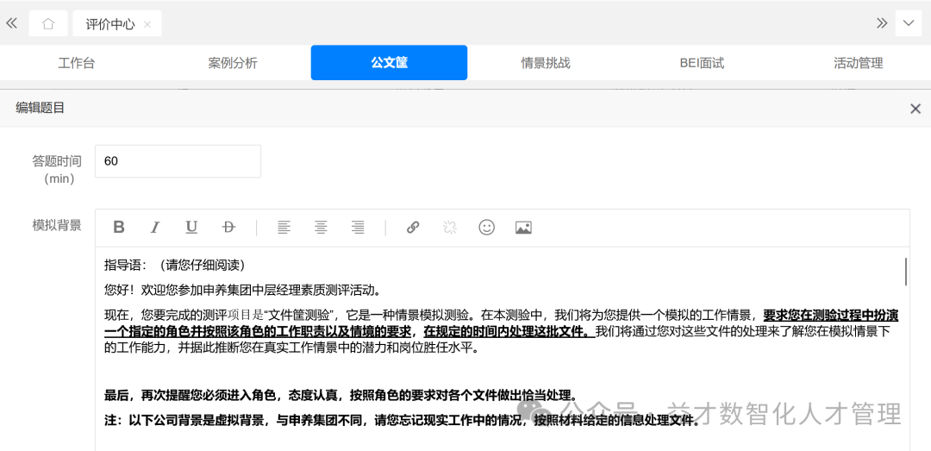Insert an image via picture icon
Viewport: 931px width, 451px height.
click(523, 227)
